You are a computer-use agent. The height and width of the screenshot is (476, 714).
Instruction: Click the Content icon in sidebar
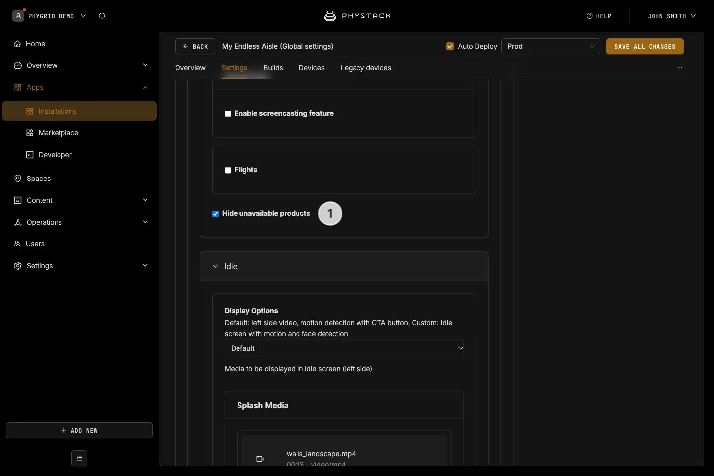(x=18, y=200)
